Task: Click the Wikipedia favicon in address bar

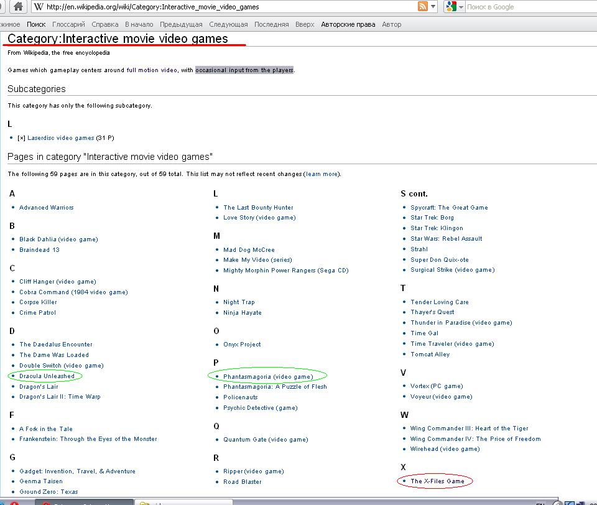Action: click(38, 6)
